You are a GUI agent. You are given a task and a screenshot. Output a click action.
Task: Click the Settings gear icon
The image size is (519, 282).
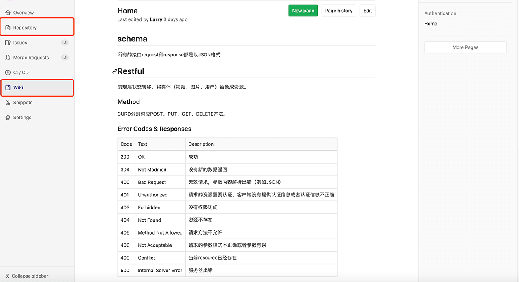coord(8,118)
